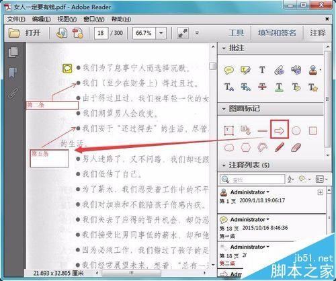Open the 编辑(E) menu
Image resolution: width=336 pixels, height=281 pixels.
(x=41, y=19)
